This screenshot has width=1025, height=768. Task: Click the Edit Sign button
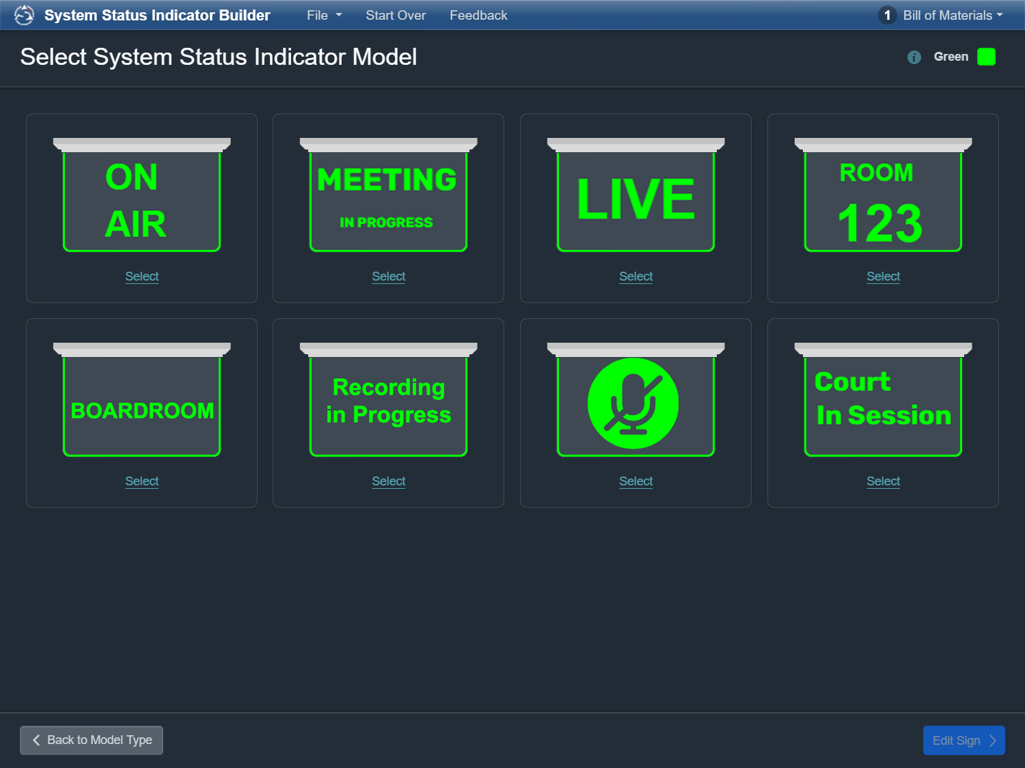tap(963, 740)
